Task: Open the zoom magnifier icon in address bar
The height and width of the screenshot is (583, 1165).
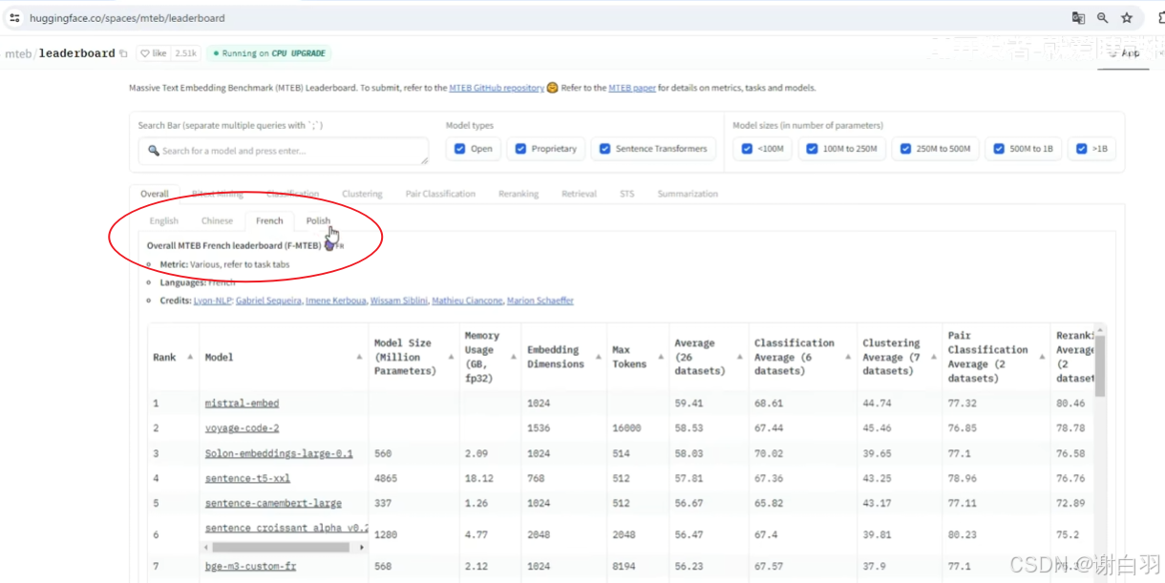Action: pos(1103,18)
